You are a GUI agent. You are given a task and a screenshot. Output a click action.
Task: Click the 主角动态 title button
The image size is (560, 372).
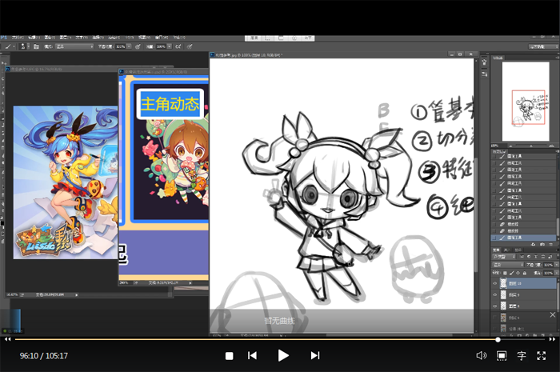click(170, 103)
